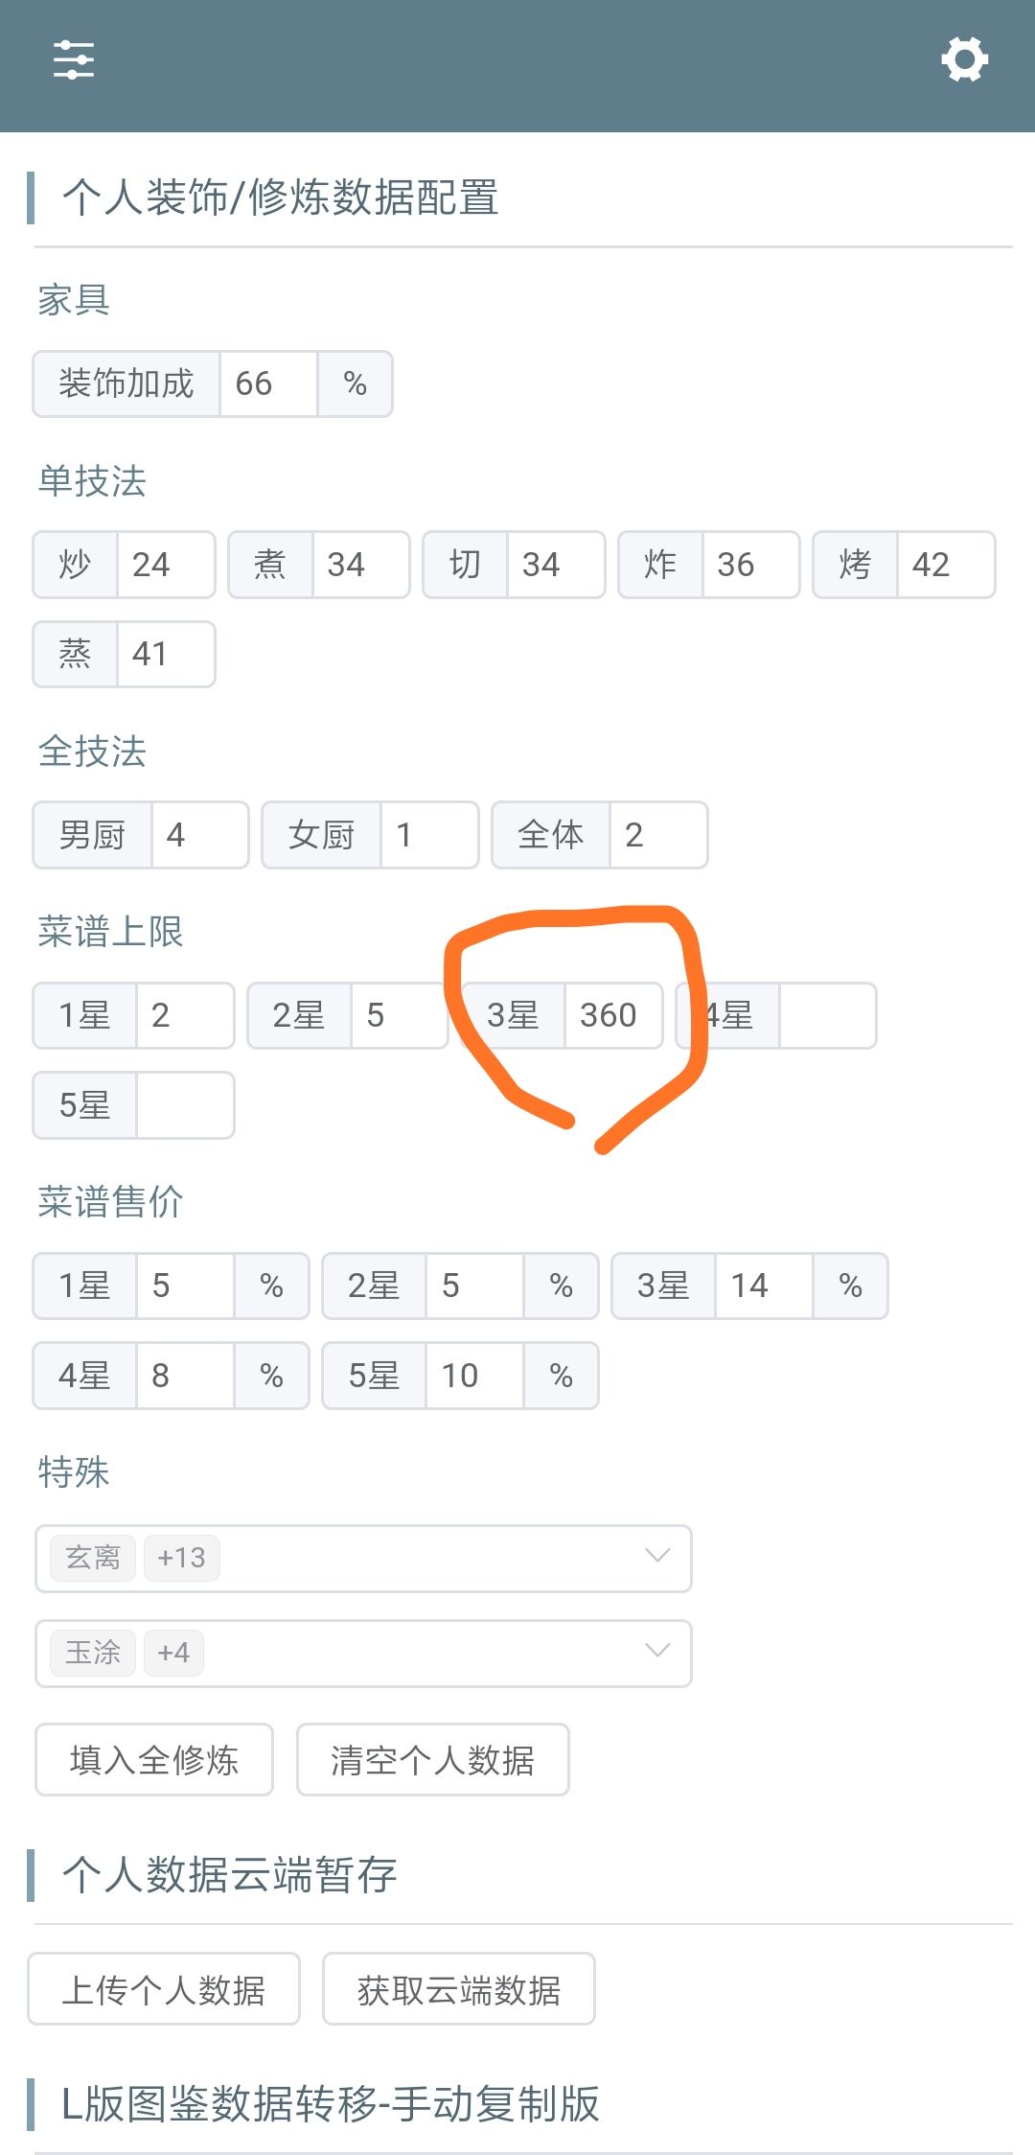Expand the 玄离 +13 dropdown

[x=656, y=1557]
